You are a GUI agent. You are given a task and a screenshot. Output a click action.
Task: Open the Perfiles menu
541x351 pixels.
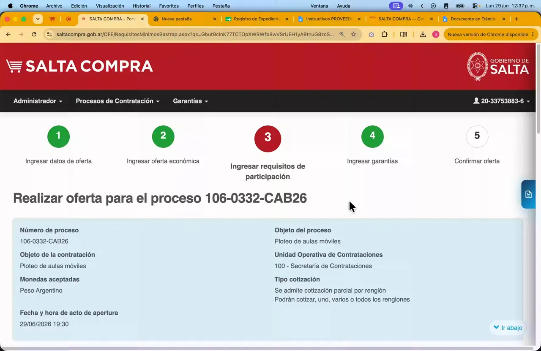point(196,6)
